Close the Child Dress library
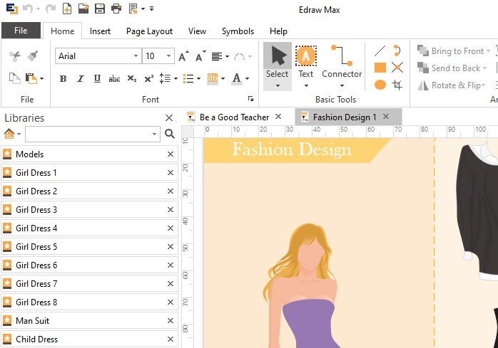498x348 pixels. (171, 339)
